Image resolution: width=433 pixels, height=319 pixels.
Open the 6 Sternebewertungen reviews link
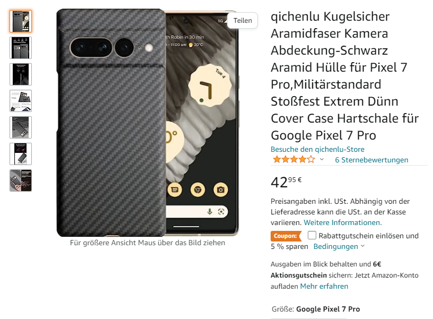371,160
